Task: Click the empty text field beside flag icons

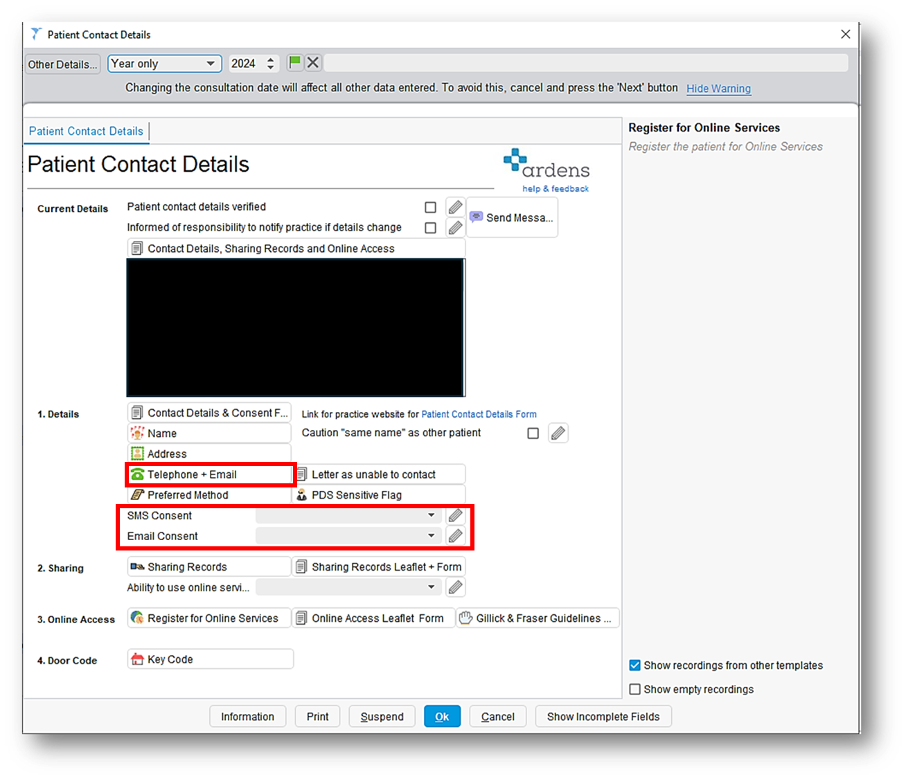Action: pyautogui.click(x=586, y=63)
